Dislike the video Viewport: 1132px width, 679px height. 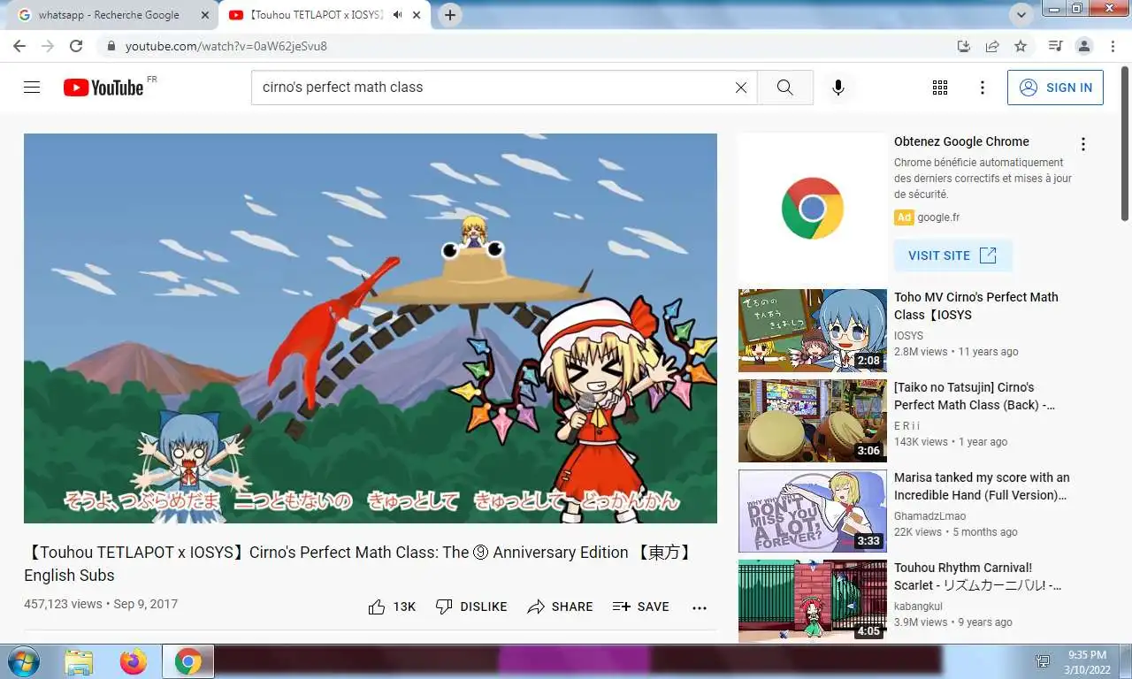click(x=471, y=607)
